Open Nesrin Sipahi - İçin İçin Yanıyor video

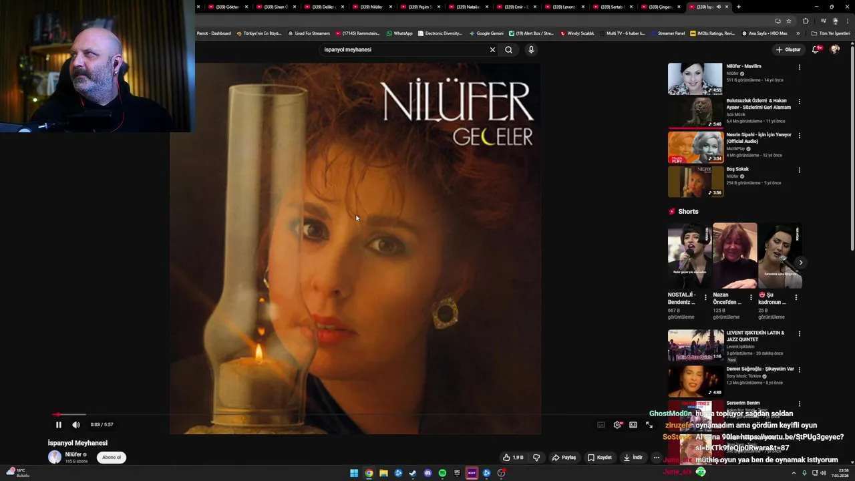click(695, 147)
